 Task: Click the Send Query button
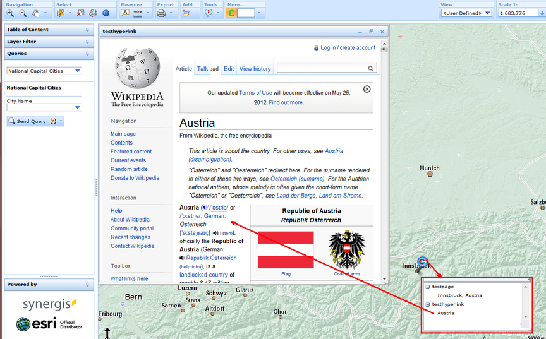click(27, 121)
